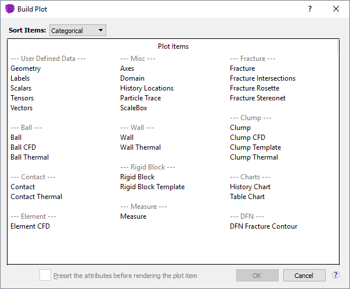Viewport: 350px width, 289px height.
Task: Click the Clump Template plot item
Action: coord(255,147)
